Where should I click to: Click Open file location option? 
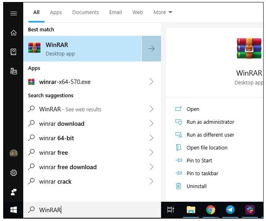click(207, 148)
